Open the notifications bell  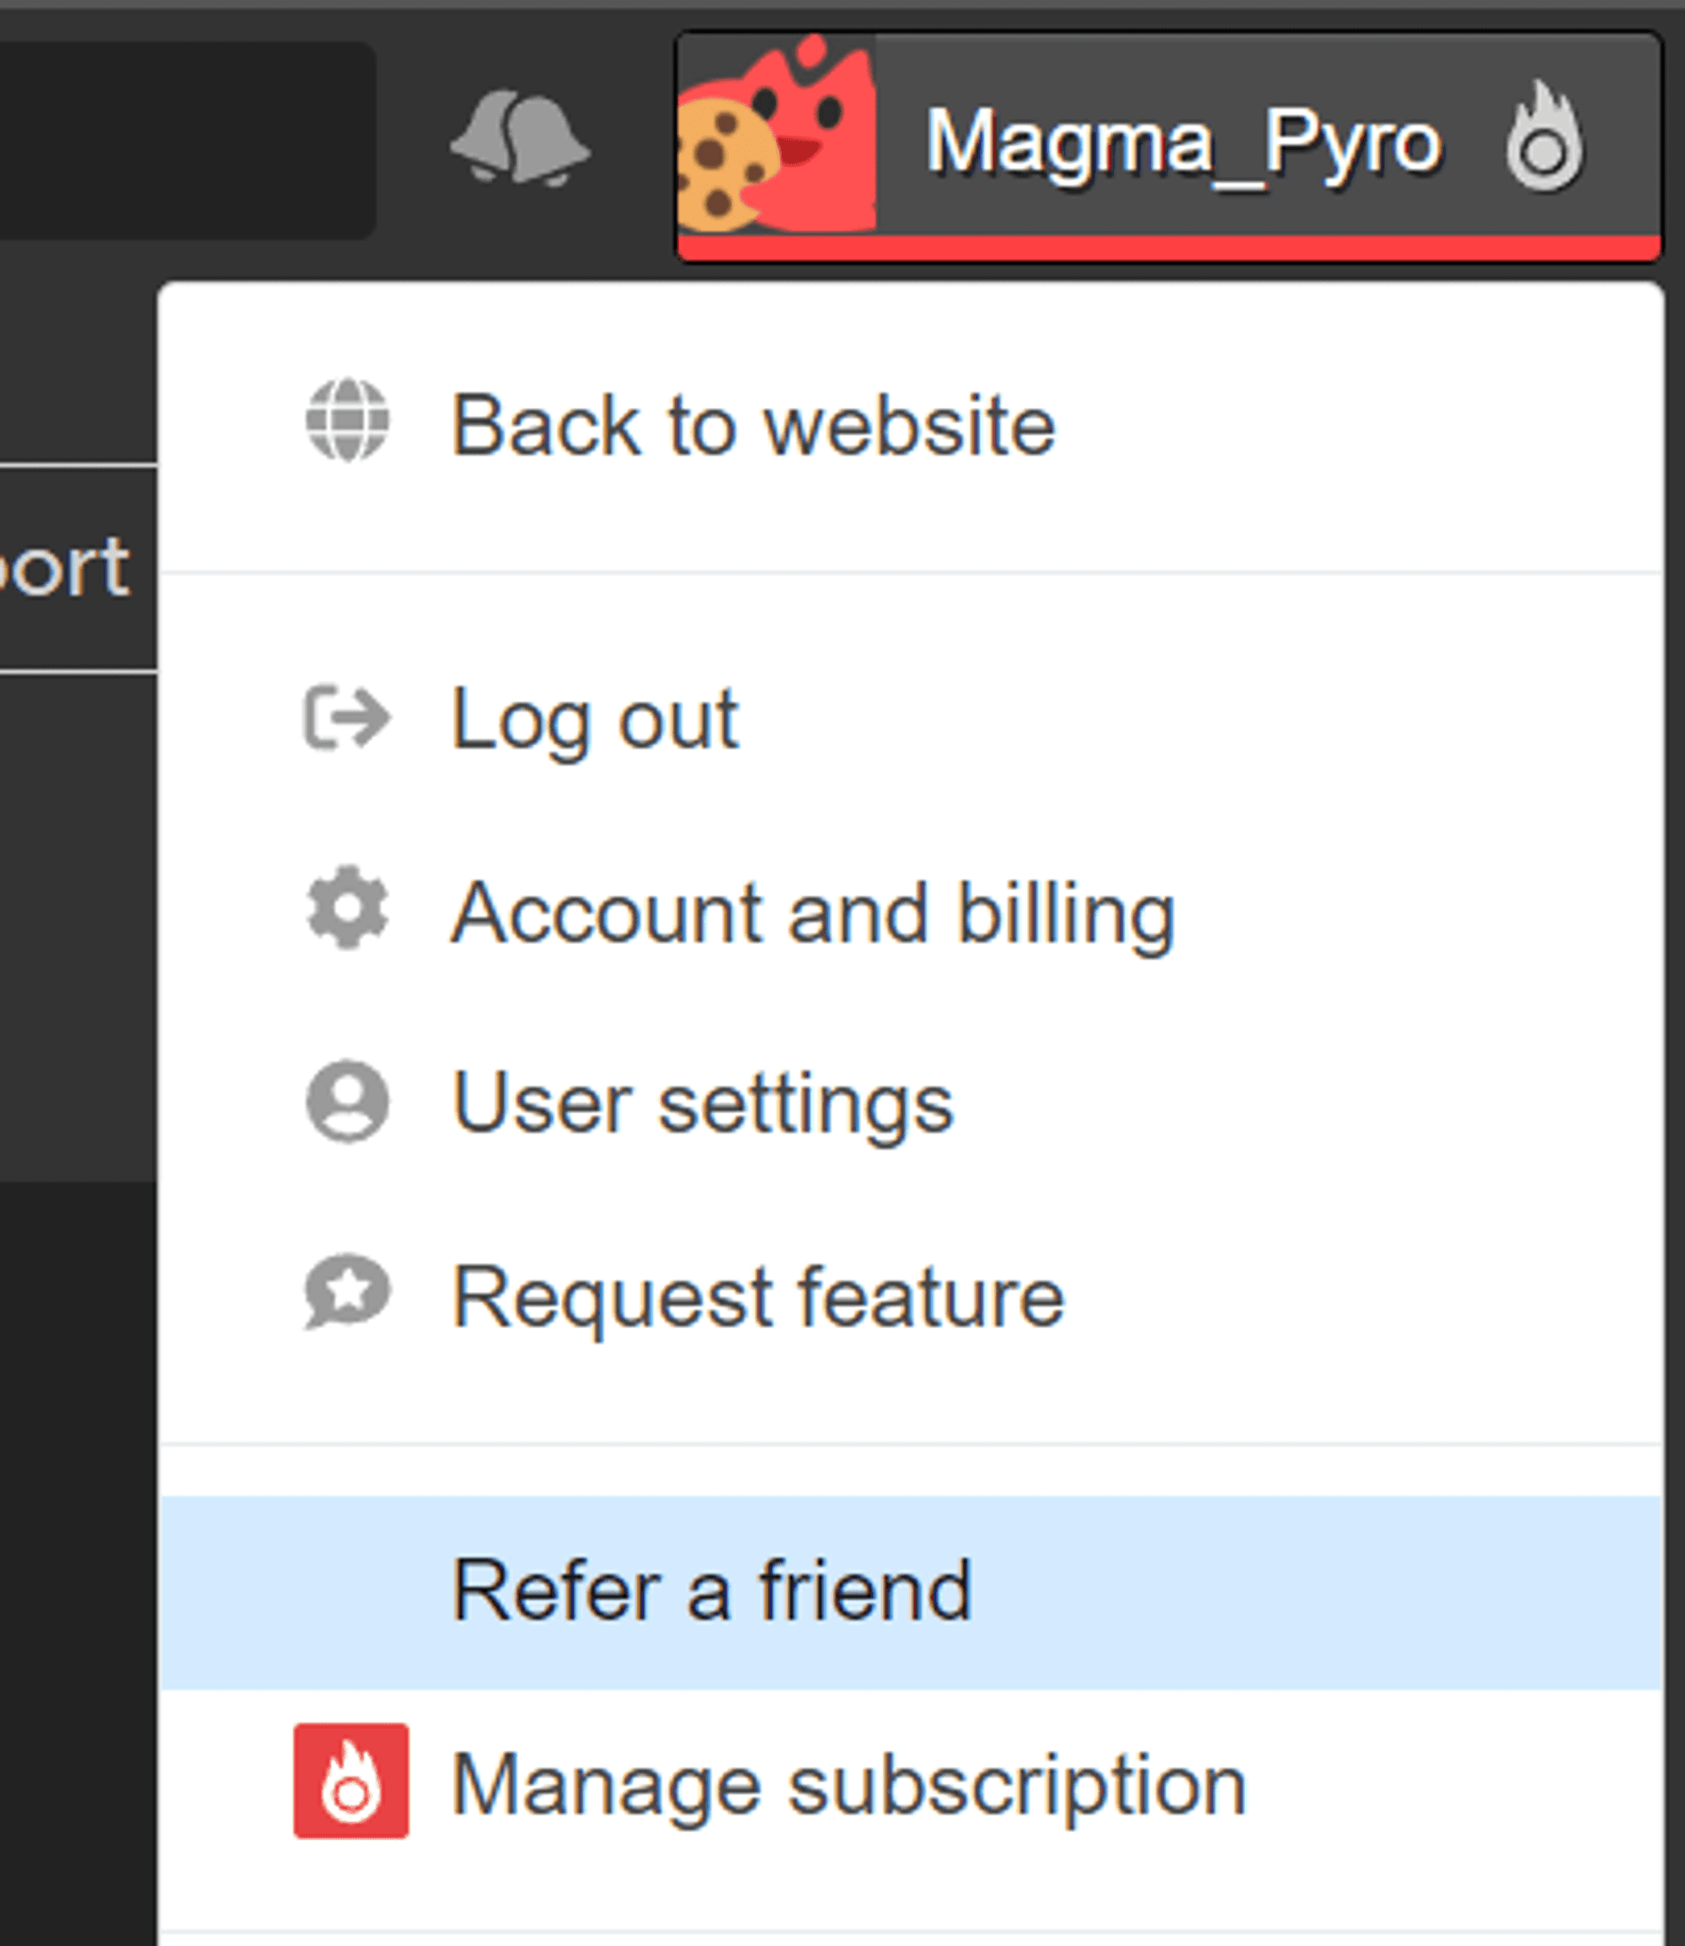coord(520,138)
